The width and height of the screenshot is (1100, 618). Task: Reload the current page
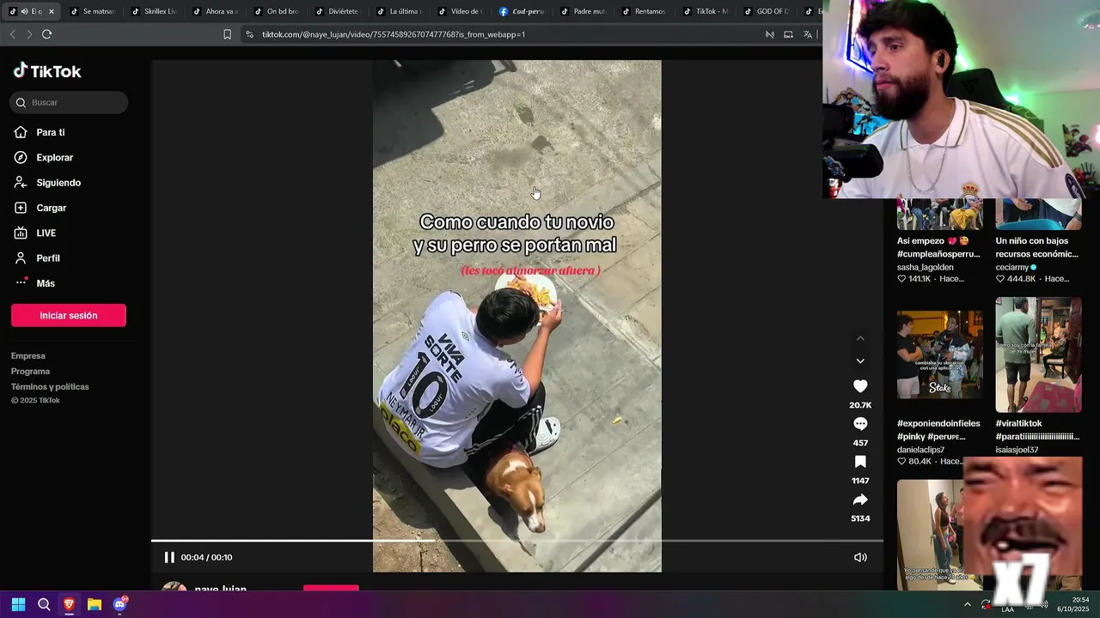46,34
